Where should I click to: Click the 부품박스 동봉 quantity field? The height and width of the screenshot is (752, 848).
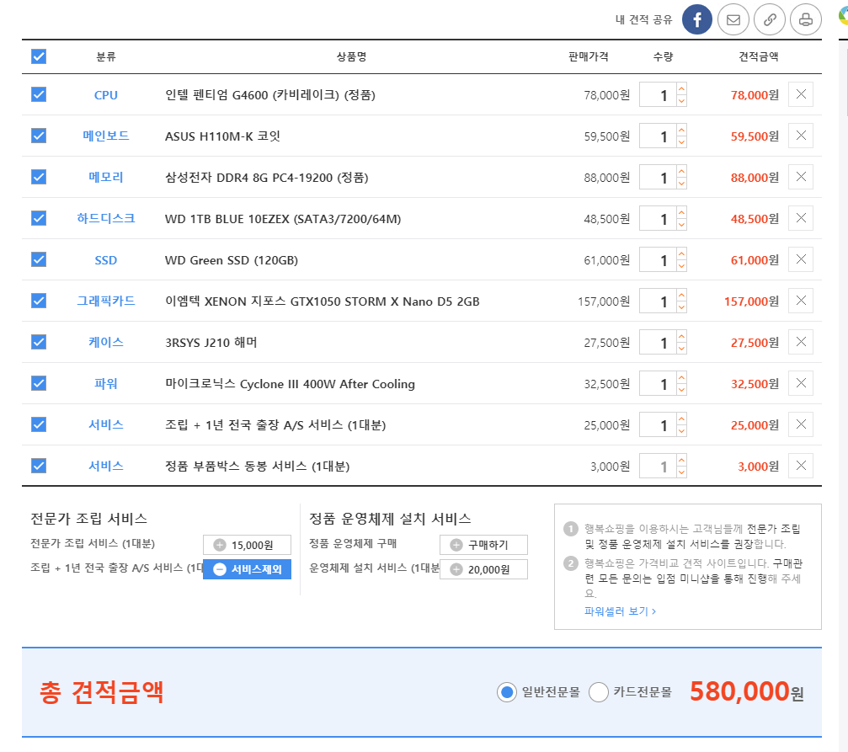click(x=658, y=466)
